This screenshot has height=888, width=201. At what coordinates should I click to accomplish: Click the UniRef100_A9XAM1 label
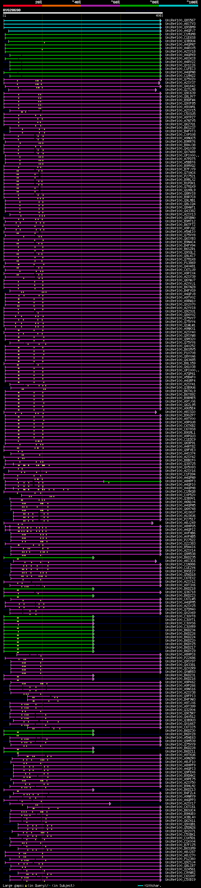pos(180,107)
